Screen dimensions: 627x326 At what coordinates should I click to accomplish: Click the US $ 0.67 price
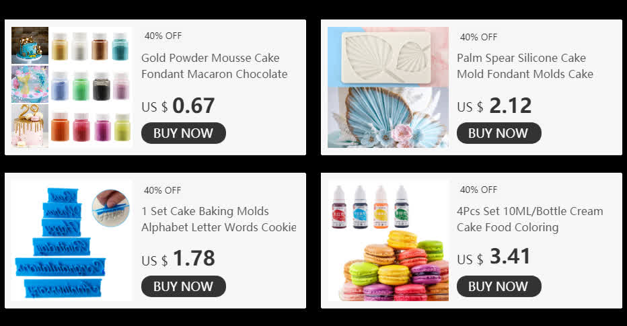tap(178, 106)
